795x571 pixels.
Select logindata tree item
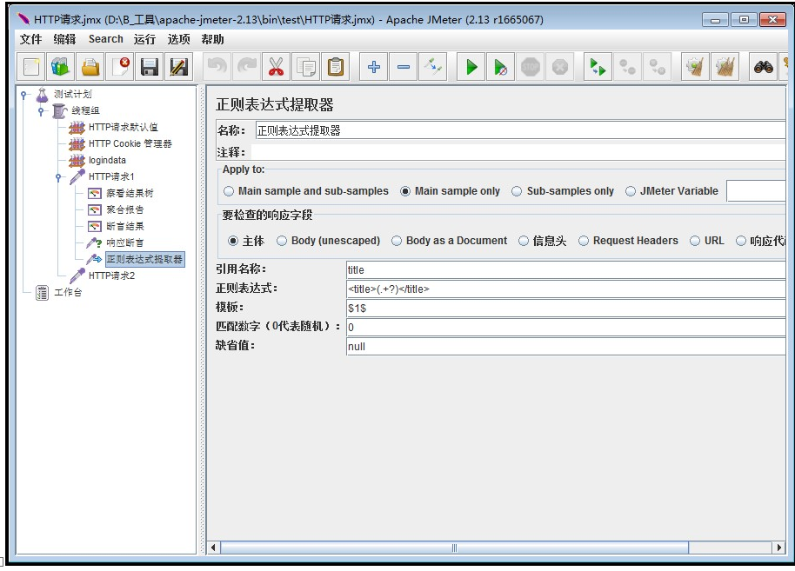click(x=107, y=160)
